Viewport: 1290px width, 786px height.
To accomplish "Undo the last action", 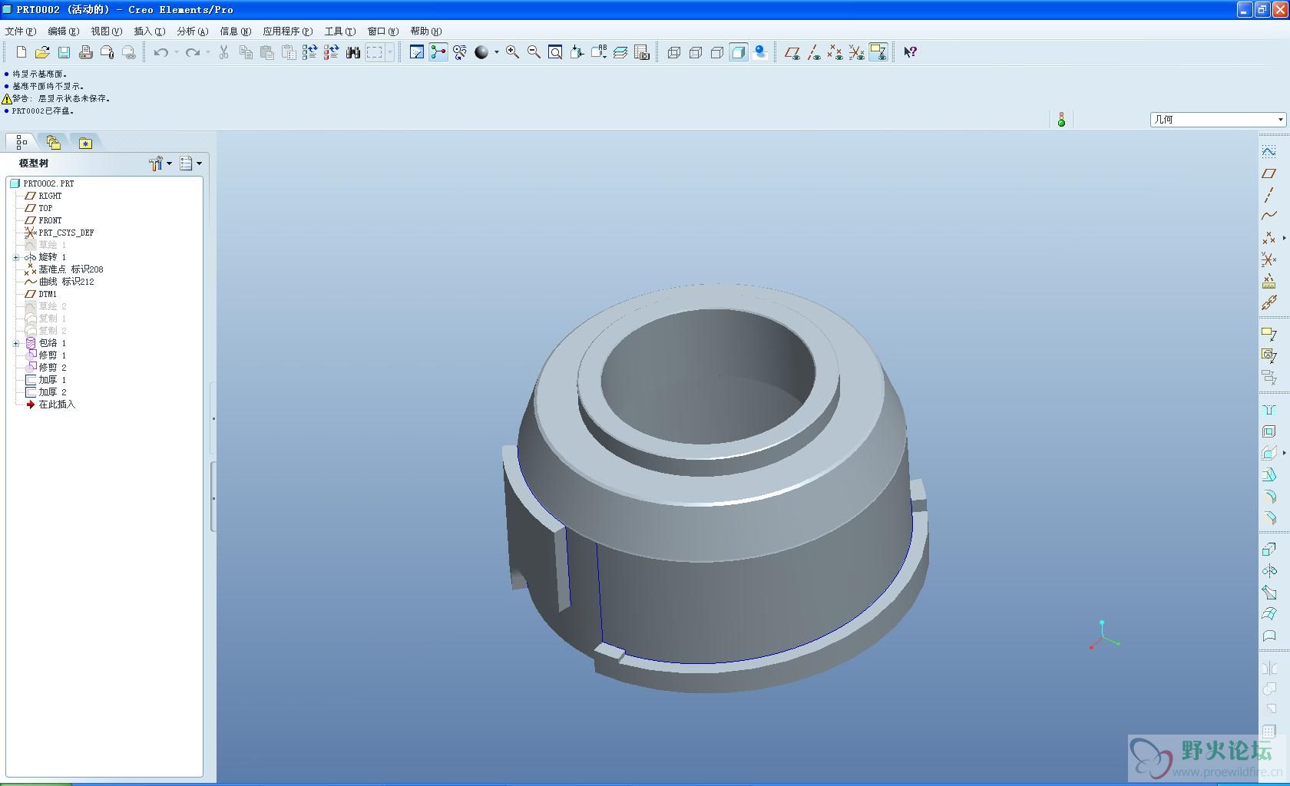I will pos(161,52).
